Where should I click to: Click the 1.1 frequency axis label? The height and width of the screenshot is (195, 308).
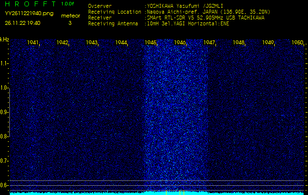[4, 63]
